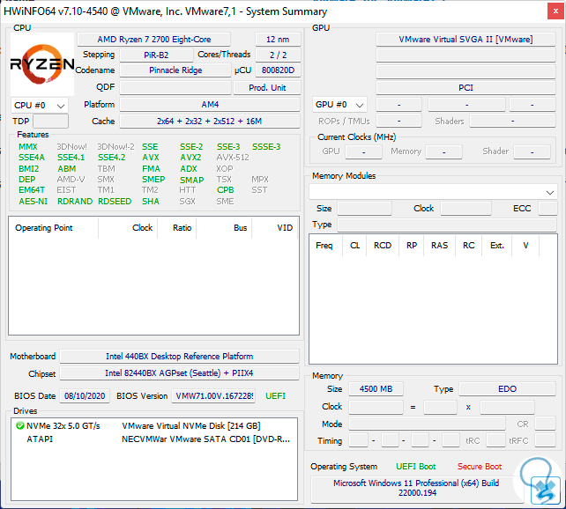The image size is (566, 509).
Task: Click the greyed AMD-V feature label
Action: (71, 180)
